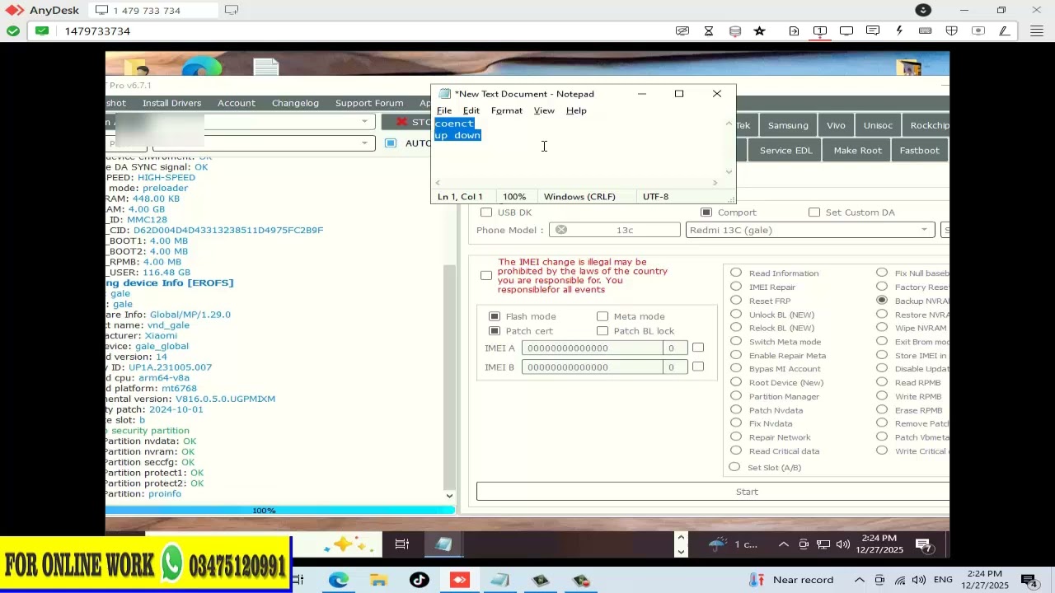This screenshot has height=593, width=1055.
Task: Open the AnyDesk hamburger menu
Action: [1036, 31]
